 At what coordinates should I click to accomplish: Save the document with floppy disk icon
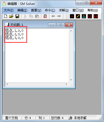click(17, 16)
